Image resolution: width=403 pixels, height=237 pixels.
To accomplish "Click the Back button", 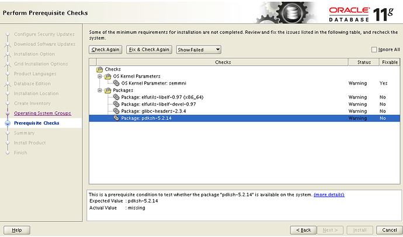I will click(x=304, y=230).
